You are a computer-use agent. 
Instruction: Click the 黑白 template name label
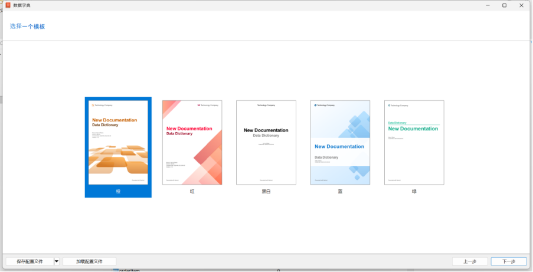[x=266, y=192]
